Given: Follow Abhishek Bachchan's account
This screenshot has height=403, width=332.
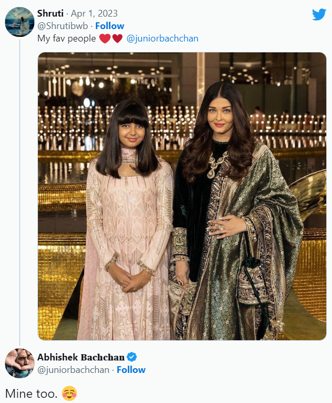Looking at the screenshot, I should [x=131, y=370].
